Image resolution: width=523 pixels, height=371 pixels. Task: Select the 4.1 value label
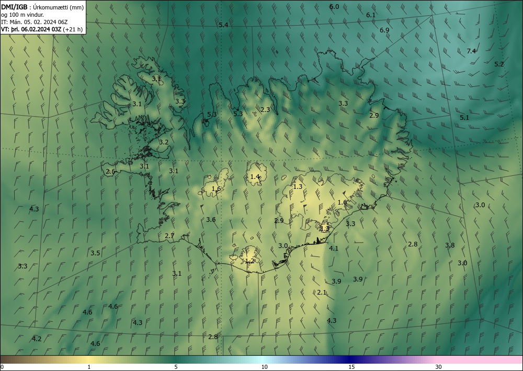(334, 248)
